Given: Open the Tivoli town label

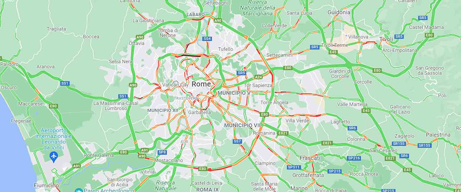Looking at the screenshot, I should tap(386, 39).
